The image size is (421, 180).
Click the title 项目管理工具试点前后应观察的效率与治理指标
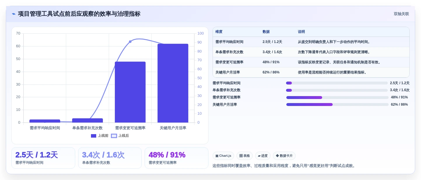pos(79,14)
